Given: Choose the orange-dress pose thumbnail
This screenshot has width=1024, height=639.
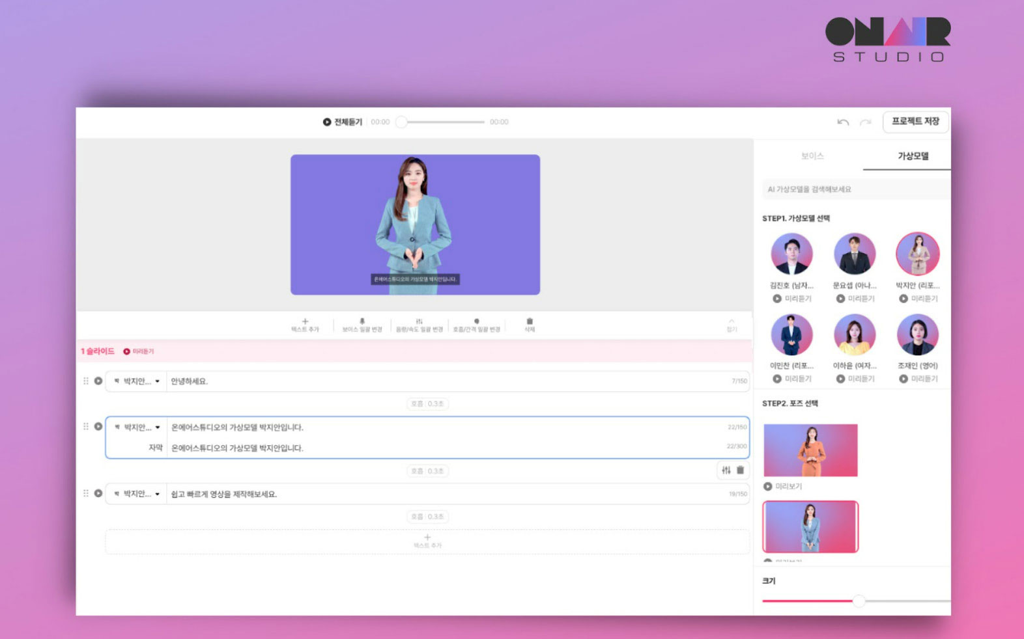Looking at the screenshot, I should tap(810, 450).
